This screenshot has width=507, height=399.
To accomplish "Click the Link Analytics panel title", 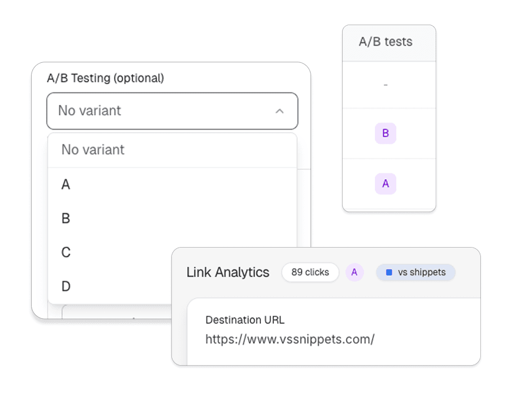I will pos(228,272).
